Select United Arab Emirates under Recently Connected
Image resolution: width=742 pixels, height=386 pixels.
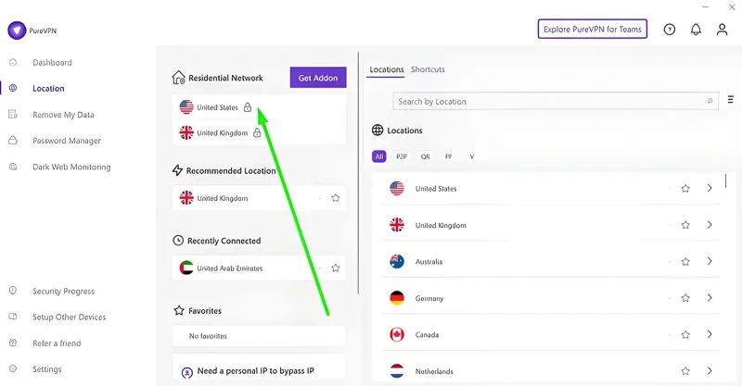click(259, 268)
